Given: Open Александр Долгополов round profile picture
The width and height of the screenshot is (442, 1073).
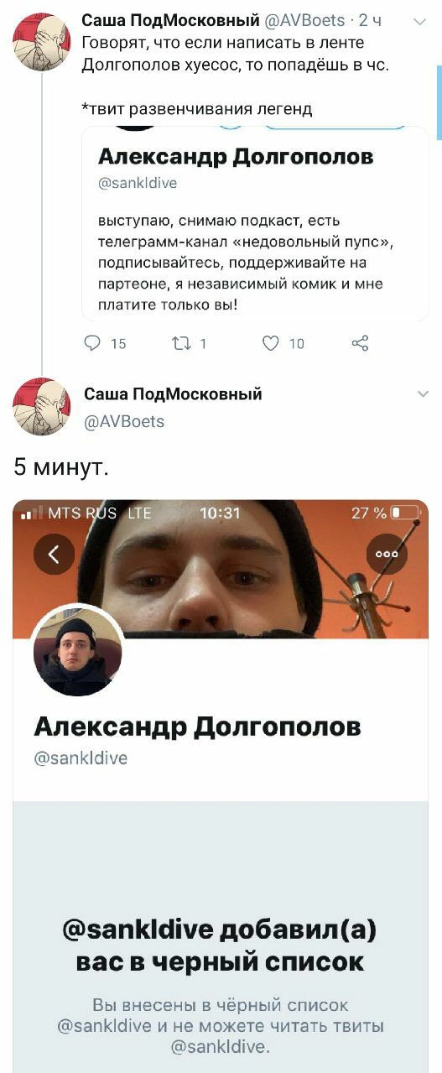Looking at the screenshot, I should click(77, 653).
